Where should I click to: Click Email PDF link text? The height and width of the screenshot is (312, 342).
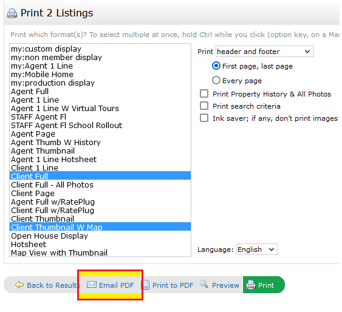pyautogui.click(x=116, y=285)
